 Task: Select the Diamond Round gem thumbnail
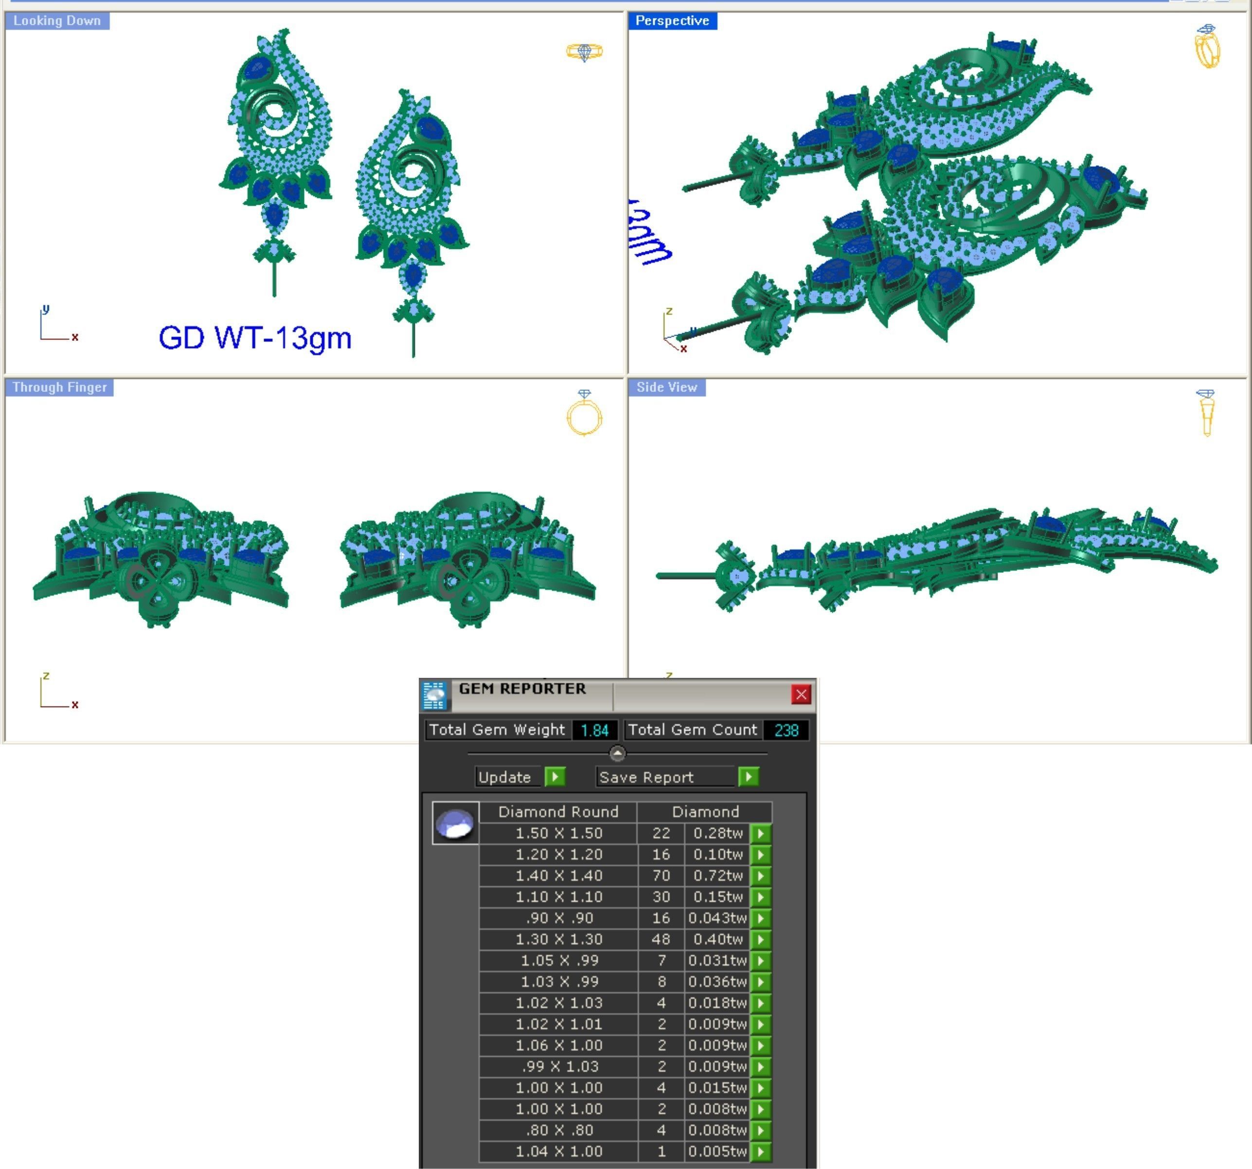(x=455, y=823)
